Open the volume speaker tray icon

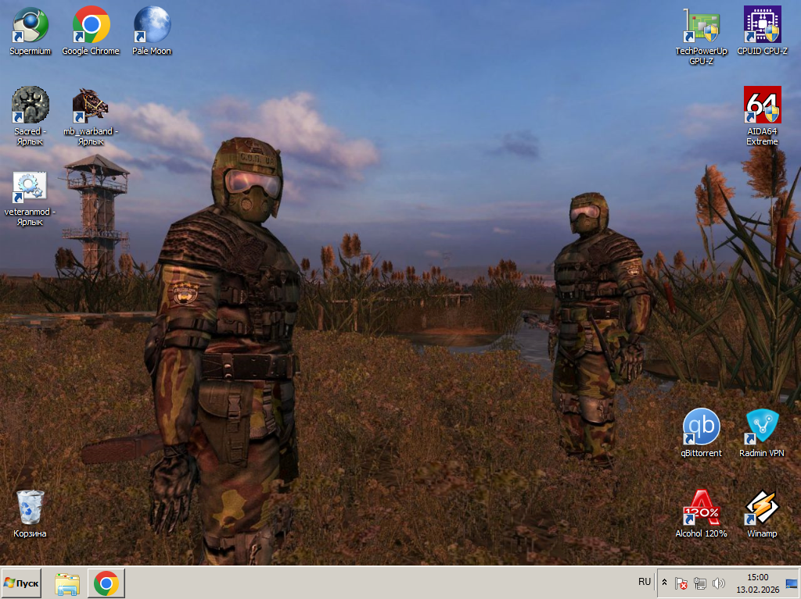(719, 583)
